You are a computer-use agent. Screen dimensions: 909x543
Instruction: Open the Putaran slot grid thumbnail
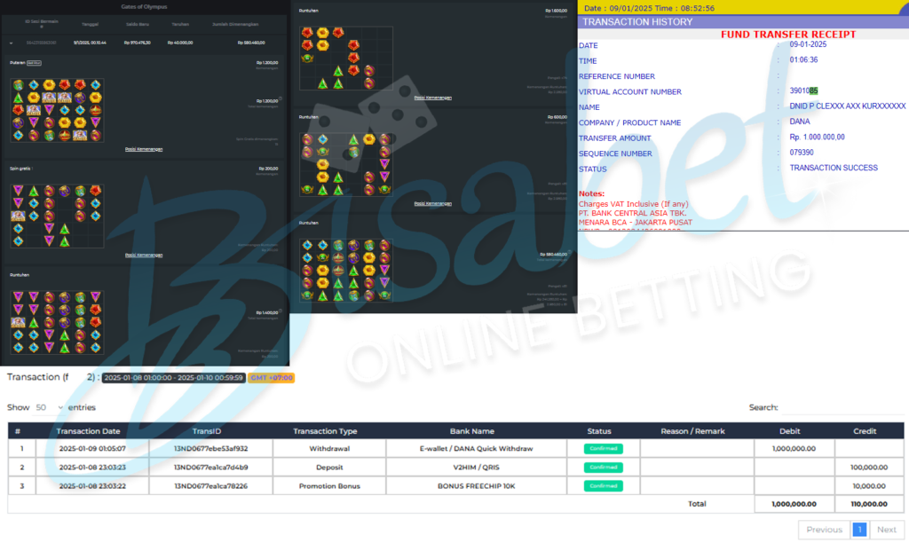point(57,110)
